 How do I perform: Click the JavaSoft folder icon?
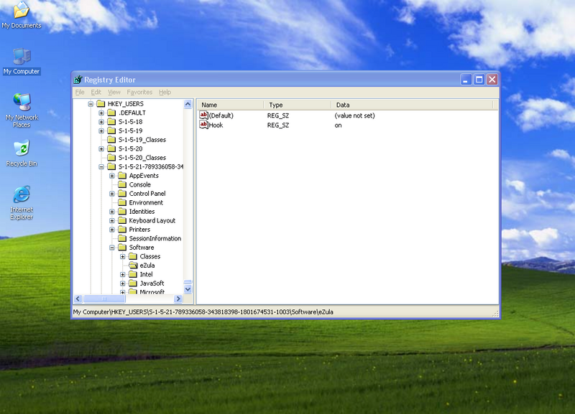coord(133,283)
